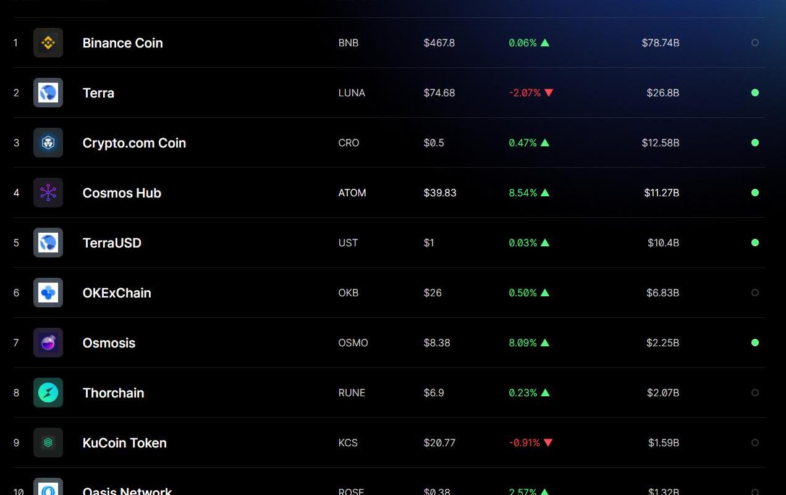This screenshot has height=495, width=786.
Task: Click the green up arrow beside 0.06%
Action: 545,43
